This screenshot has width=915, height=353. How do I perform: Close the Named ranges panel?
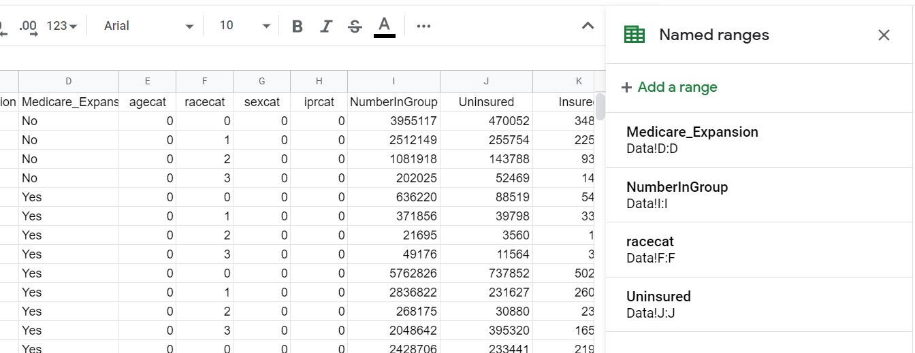884,35
